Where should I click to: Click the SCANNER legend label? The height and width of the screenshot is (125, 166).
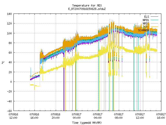coord(143,30)
